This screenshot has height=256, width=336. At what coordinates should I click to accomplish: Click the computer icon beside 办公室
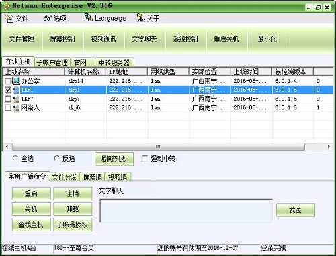point(16,81)
